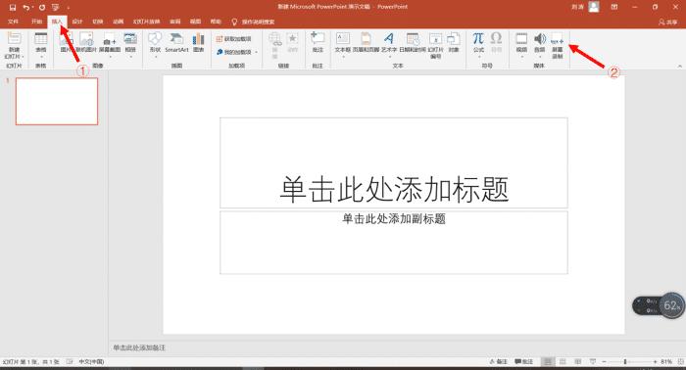The height and width of the screenshot is (370, 686).
Task: Open the 幻灯片放映 (Slide Show) tab
Action: pyautogui.click(x=147, y=22)
